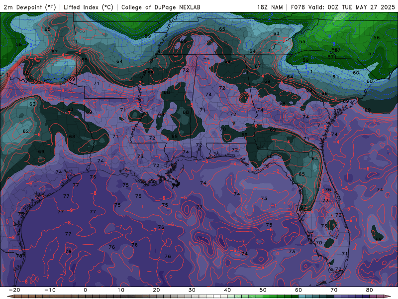Click the 50 label on the color scale
Screen dimensions: 398x299
[x=263, y=290]
